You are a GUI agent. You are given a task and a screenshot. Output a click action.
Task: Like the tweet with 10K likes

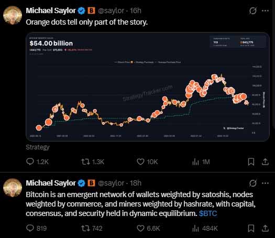pos(147,161)
